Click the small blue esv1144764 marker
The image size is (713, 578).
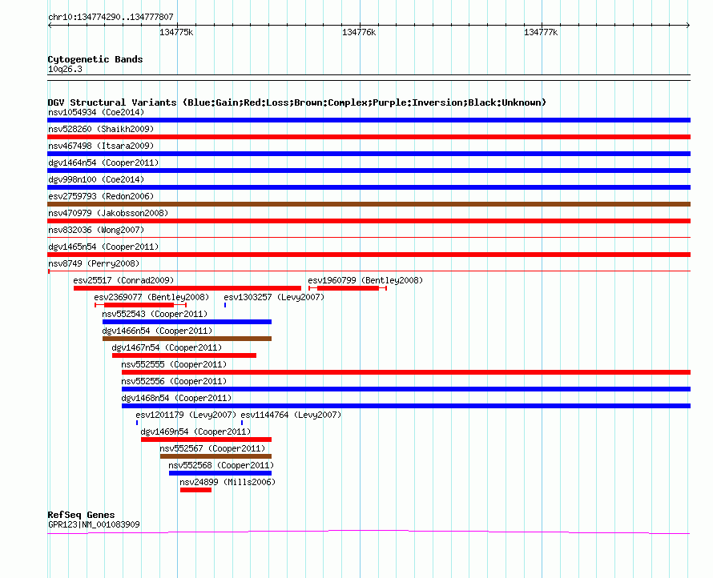(x=242, y=423)
